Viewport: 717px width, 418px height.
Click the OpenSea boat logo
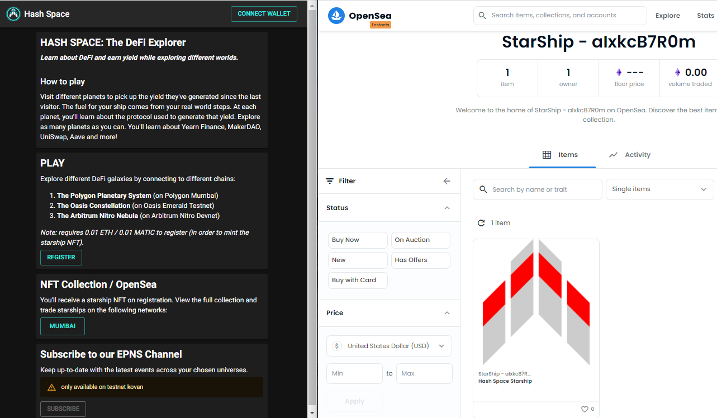coord(336,16)
